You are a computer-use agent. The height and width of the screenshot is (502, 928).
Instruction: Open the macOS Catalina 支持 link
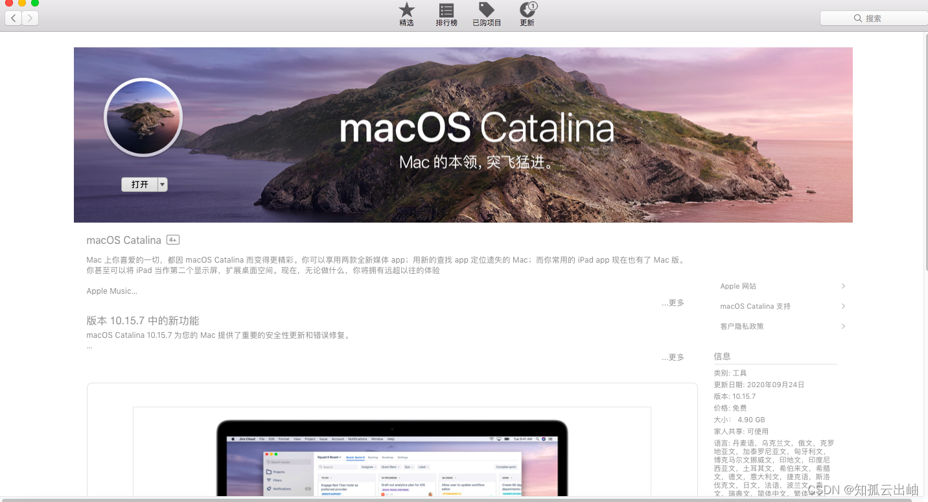(755, 306)
